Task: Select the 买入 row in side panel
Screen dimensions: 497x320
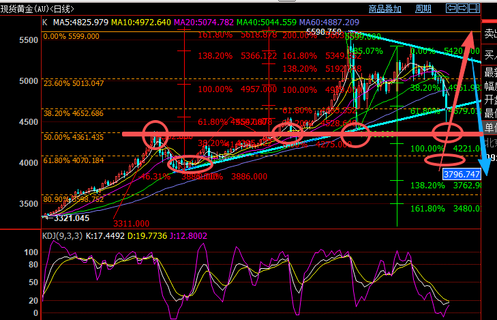Action: click(x=490, y=52)
